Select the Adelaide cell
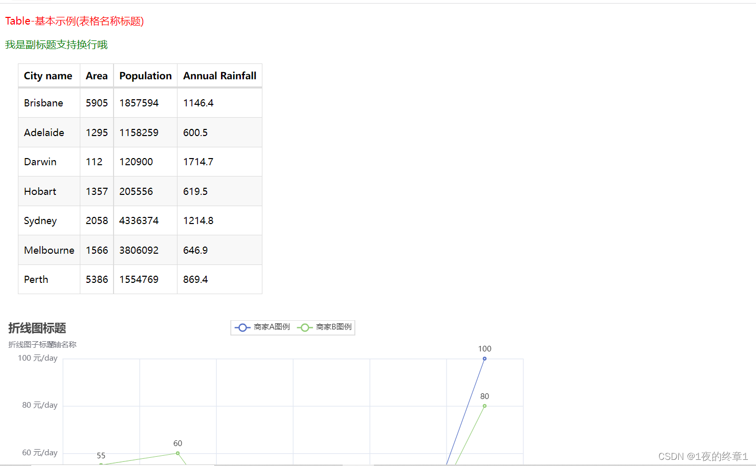This screenshot has width=756, height=466. point(49,132)
